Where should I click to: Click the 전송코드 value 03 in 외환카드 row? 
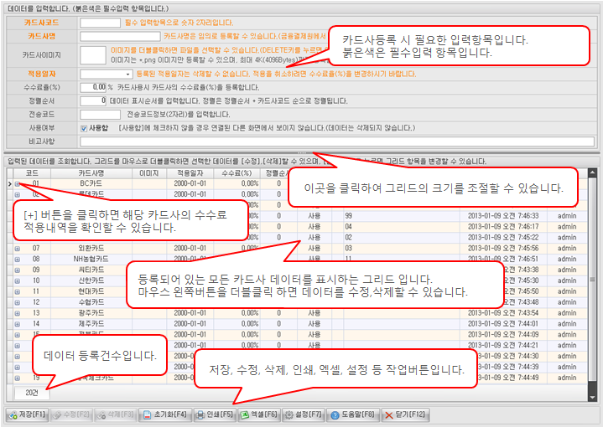[348, 249]
